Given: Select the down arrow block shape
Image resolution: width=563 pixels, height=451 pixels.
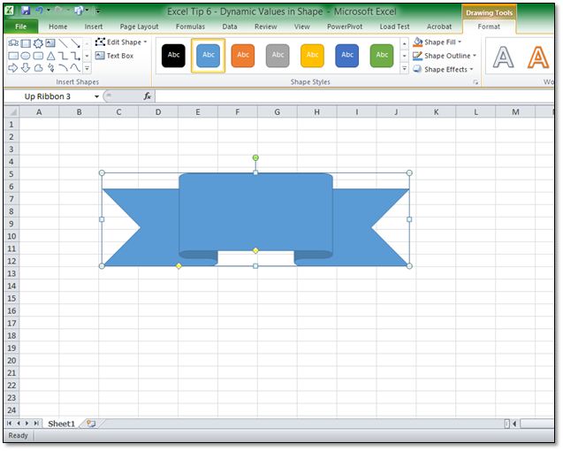Looking at the screenshot, I should point(26,67).
